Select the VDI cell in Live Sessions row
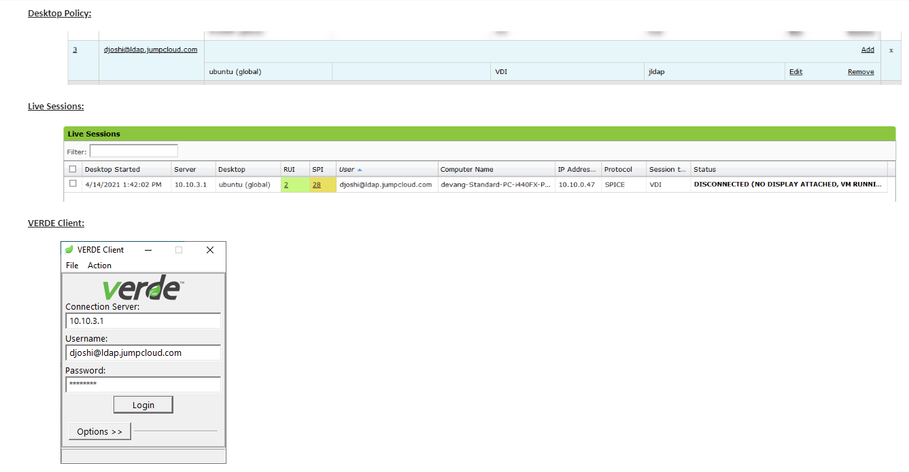Viewport: 909px width, 472px height. [668, 185]
